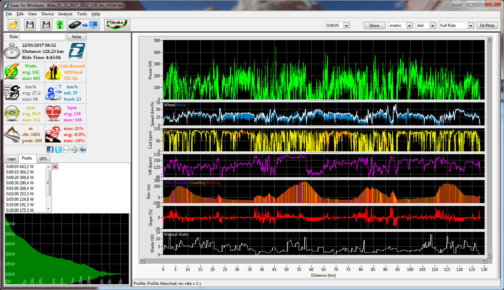Switch to the Laps tab
The width and height of the screenshot is (504, 290).
click(x=12, y=159)
